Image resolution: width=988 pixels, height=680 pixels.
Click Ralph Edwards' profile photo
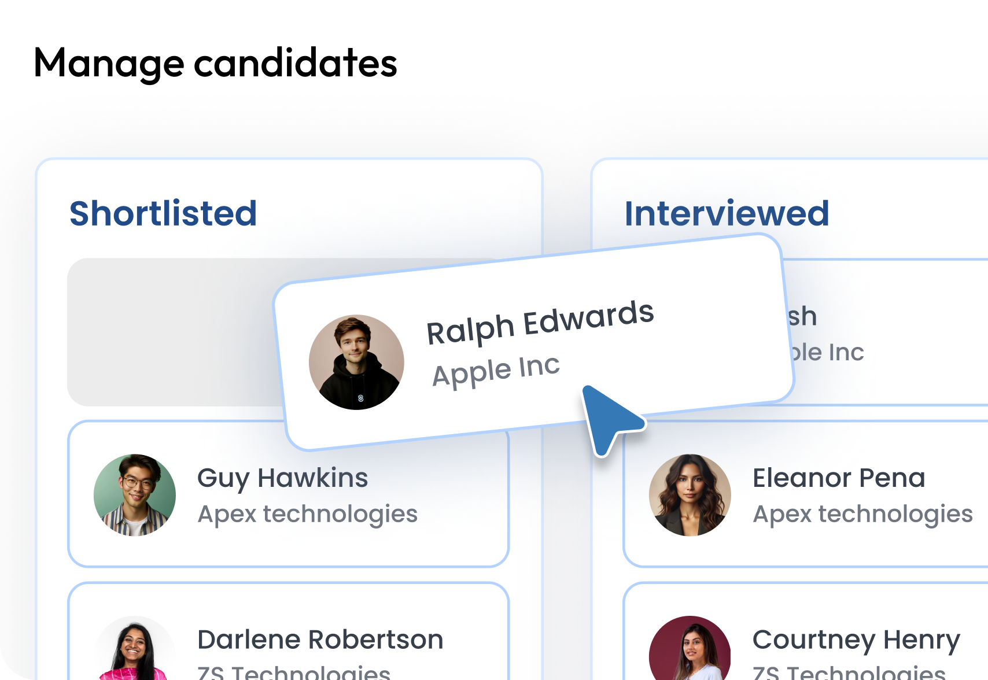pyautogui.click(x=356, y=362)
